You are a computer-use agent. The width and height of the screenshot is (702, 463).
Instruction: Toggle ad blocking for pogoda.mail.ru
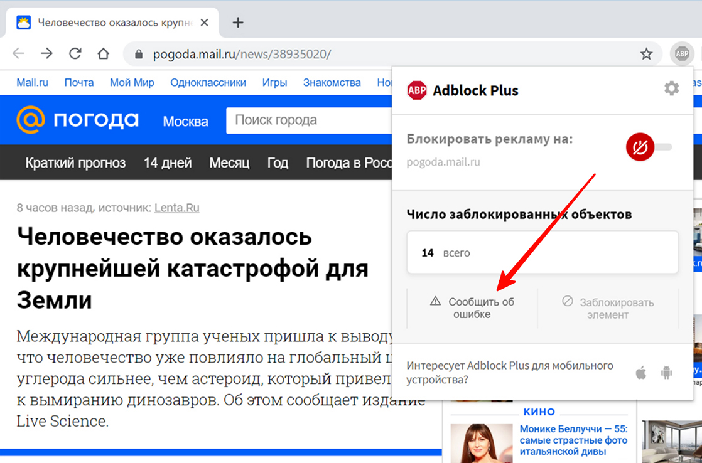tap(649, 147)
